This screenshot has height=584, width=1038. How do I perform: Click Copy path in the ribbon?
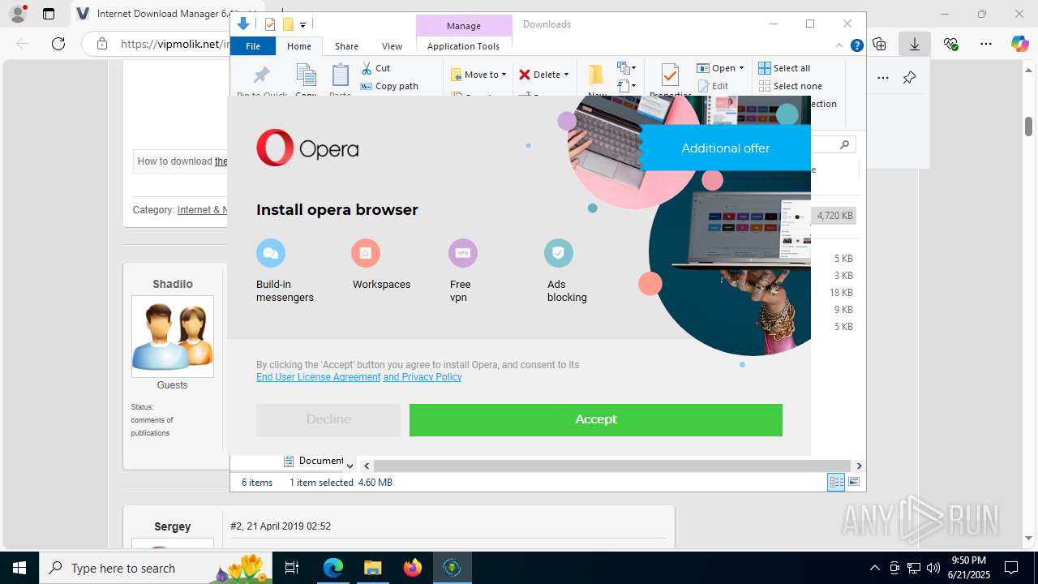(x=389, y=86)
